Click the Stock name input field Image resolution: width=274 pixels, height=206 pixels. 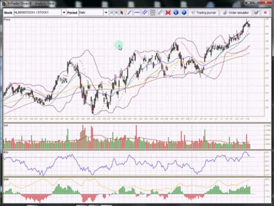click(x=38, y=13)
